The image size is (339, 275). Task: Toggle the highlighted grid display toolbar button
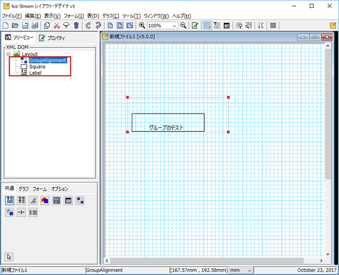pos(207,25)
